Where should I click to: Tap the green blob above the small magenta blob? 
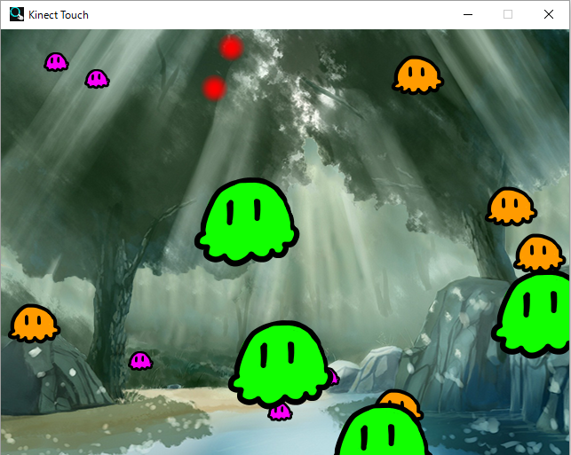[280, 364]
